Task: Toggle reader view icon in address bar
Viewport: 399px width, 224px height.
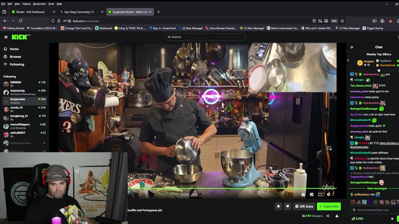Action: [314, 21]
